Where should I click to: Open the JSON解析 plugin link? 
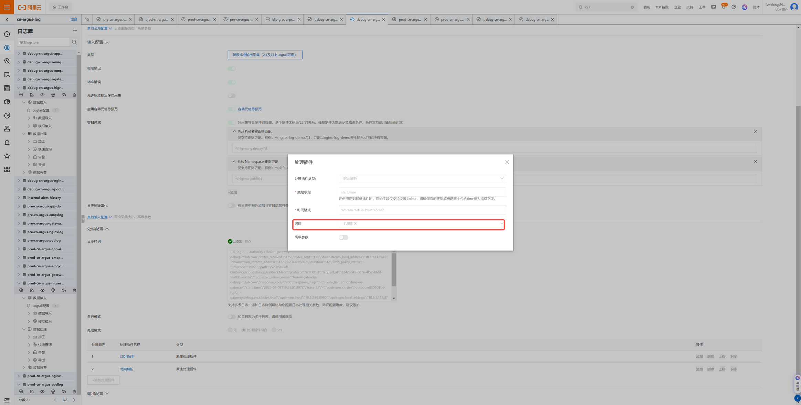(127, 356)
